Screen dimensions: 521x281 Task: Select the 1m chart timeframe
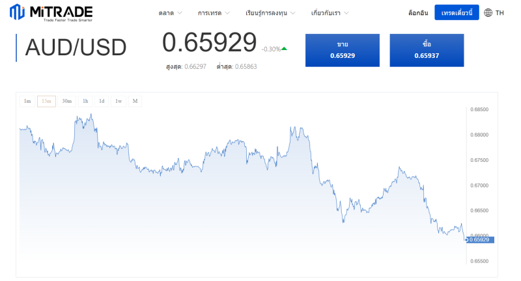coord(27,101)
